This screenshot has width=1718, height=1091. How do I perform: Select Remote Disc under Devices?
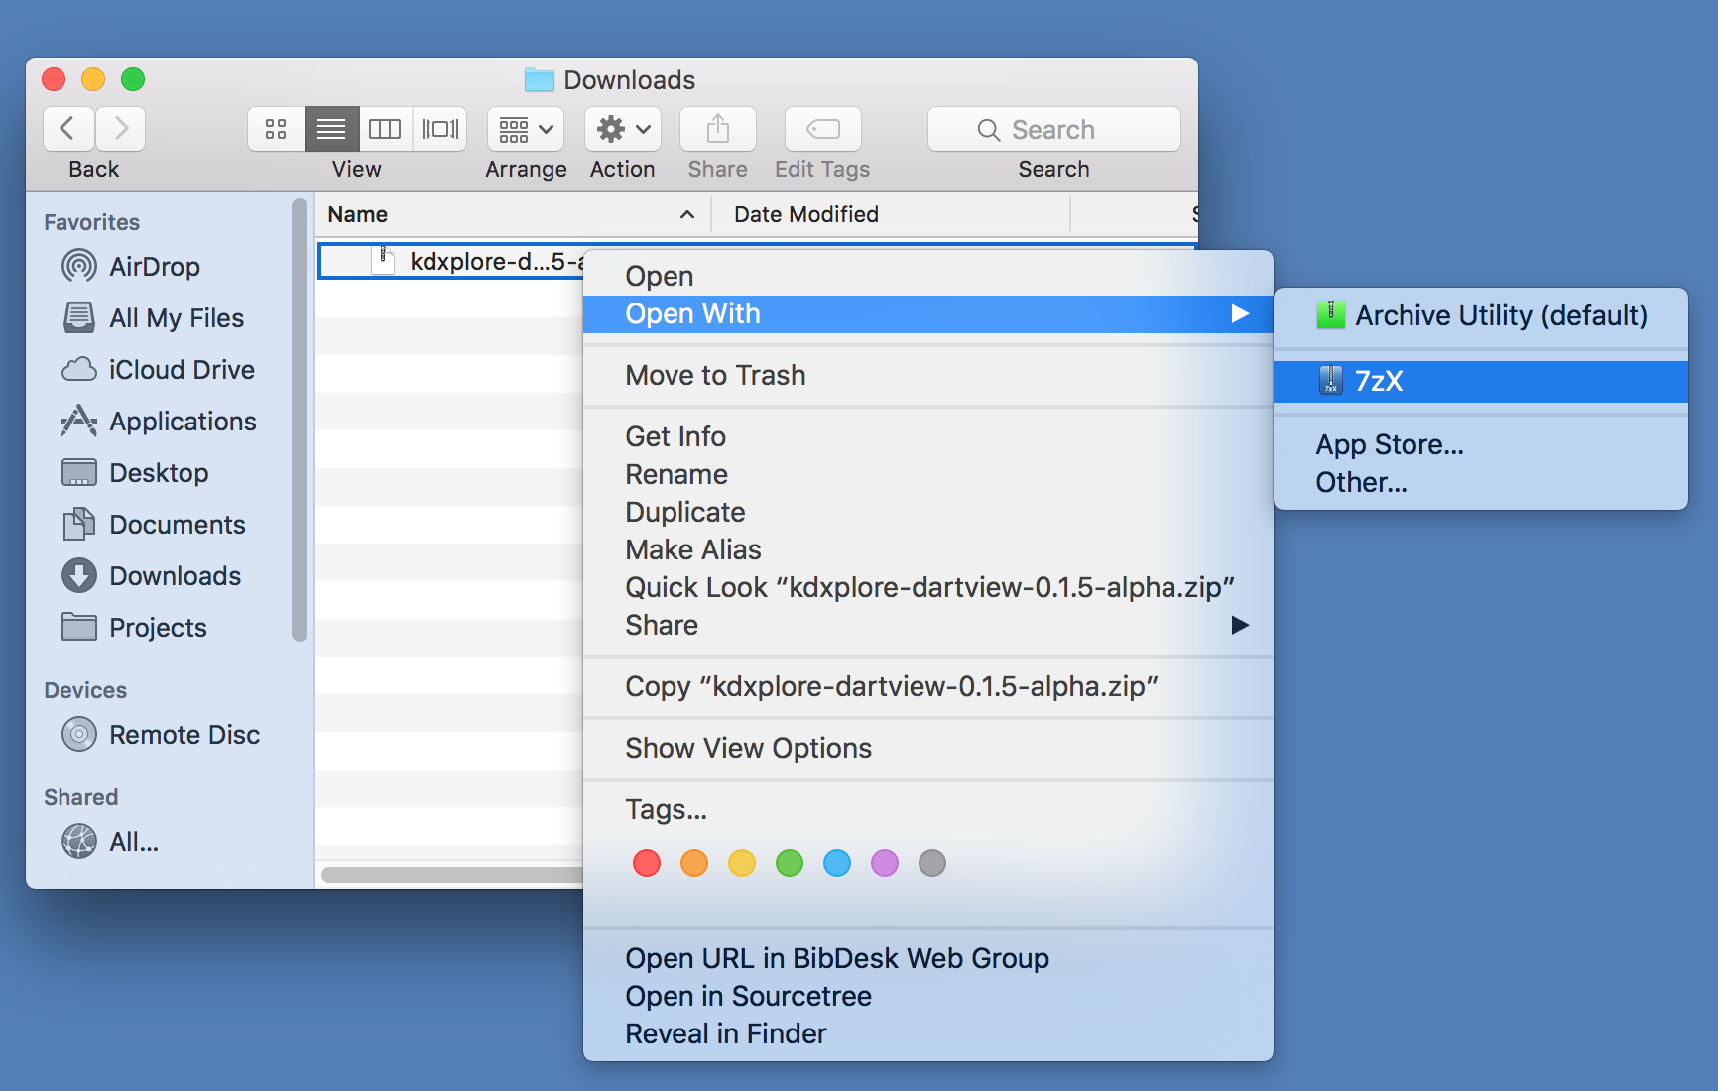pos(161,734)
